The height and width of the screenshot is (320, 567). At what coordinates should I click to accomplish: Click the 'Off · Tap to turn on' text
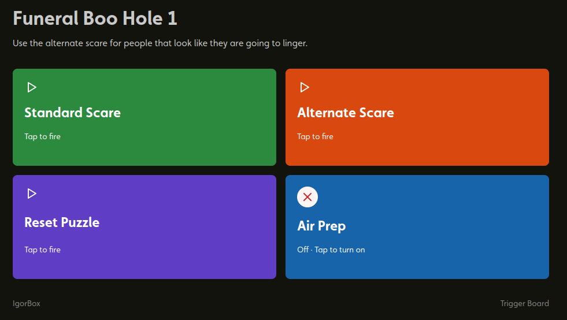pos(331,250)
